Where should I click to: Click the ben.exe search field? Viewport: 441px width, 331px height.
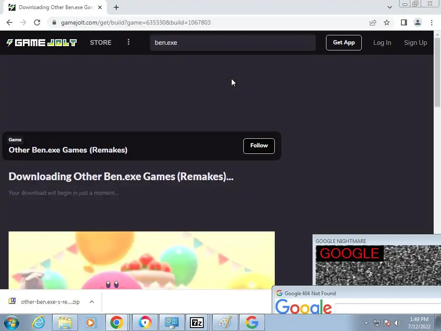coord(233,43)
